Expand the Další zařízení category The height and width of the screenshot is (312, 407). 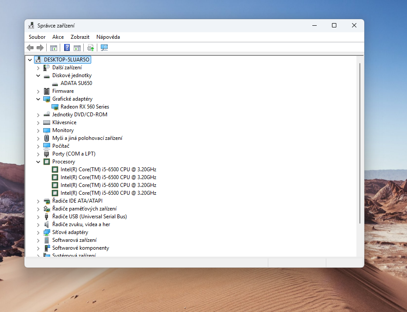click(38, 67)
